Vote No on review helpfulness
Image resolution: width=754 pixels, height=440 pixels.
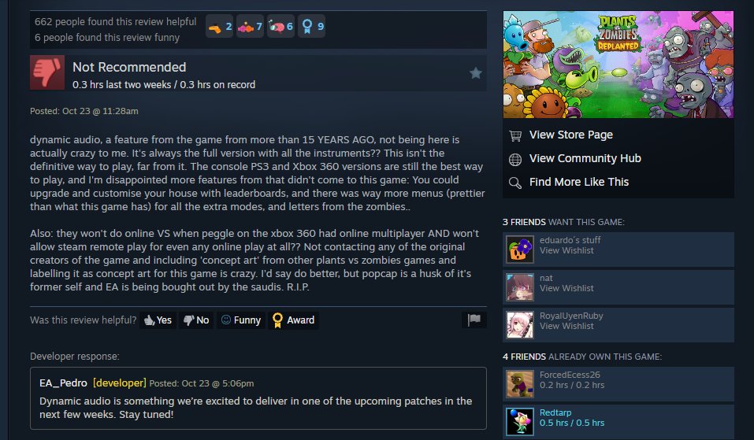click(196, 320)
